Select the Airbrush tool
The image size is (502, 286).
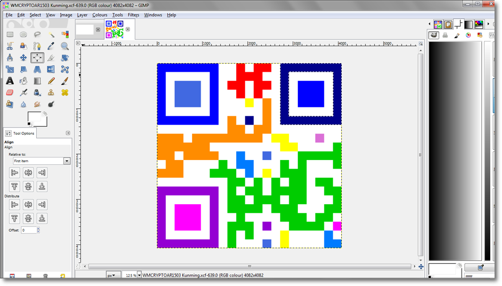(23, 93)
